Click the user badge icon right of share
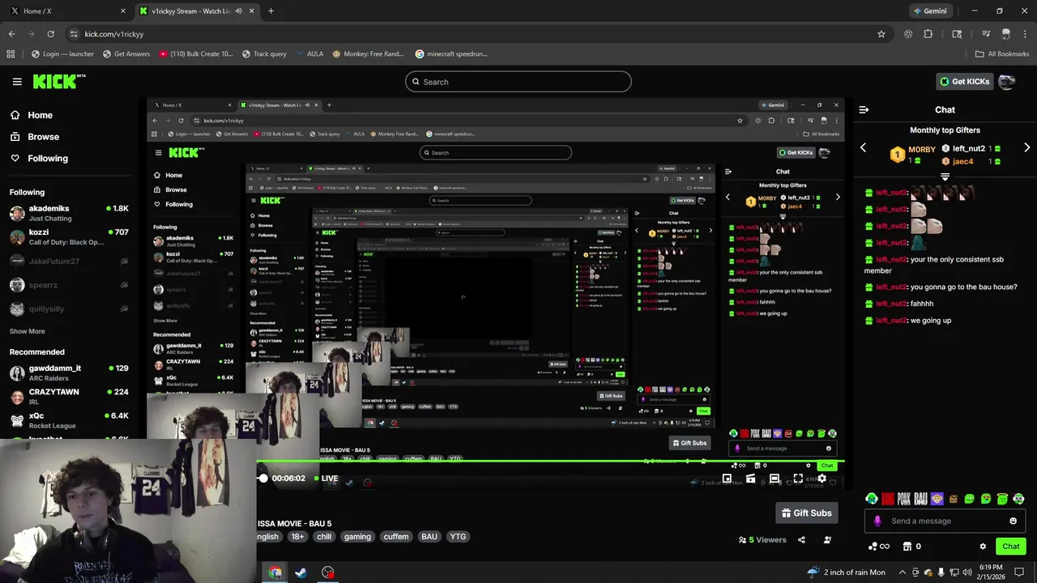Screen dimensions: 1037x583 point(827,540)
